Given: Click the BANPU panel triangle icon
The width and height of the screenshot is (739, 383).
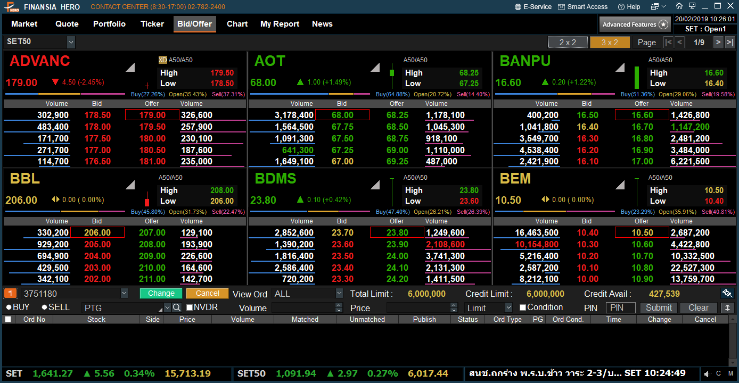Looking at the screenshot, I should coord(620,67).
